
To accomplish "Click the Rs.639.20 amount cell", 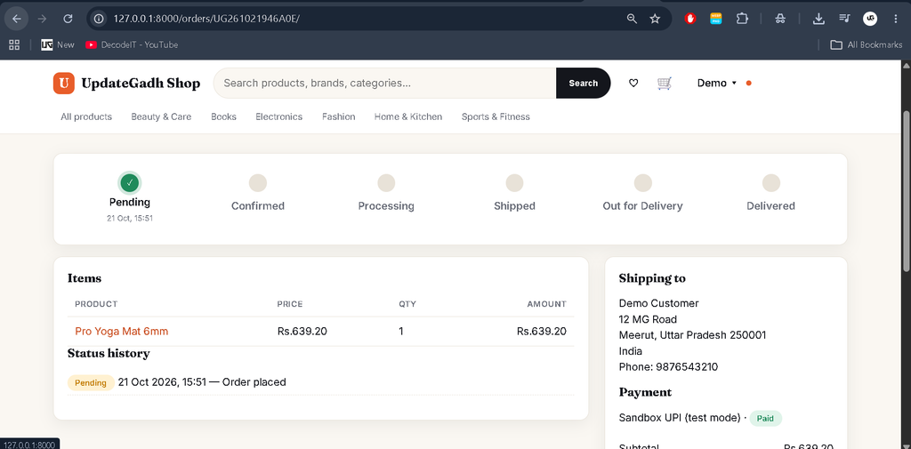I will click(x=542, y=331).
